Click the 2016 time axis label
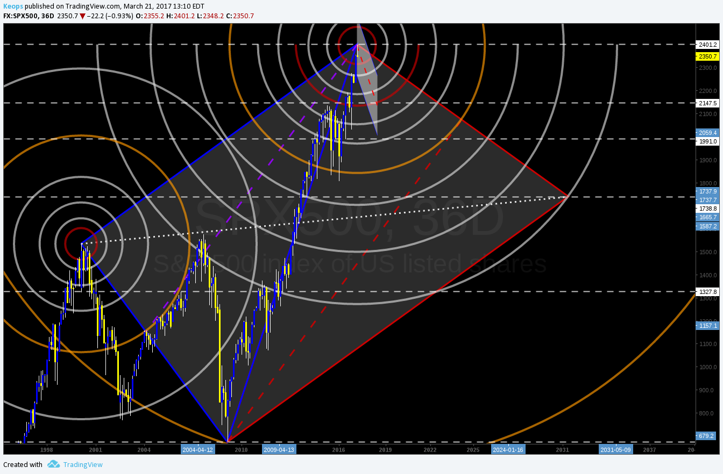The height and width of the screenshot is (474, 723). [x=338, y=450]
